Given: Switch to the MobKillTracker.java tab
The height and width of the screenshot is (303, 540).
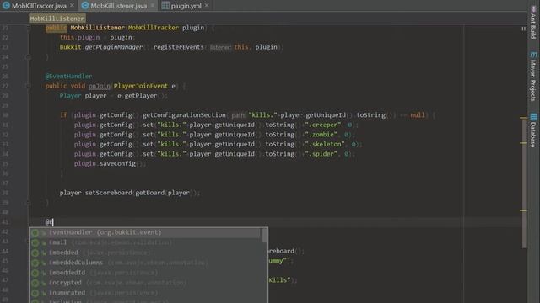Looking at the screenshot, I should tap(39, 6).
